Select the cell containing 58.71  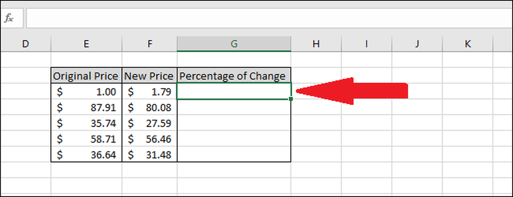click(86, 139)
